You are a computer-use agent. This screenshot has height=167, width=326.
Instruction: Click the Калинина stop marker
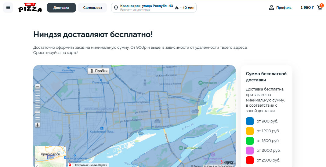[68, 67]
